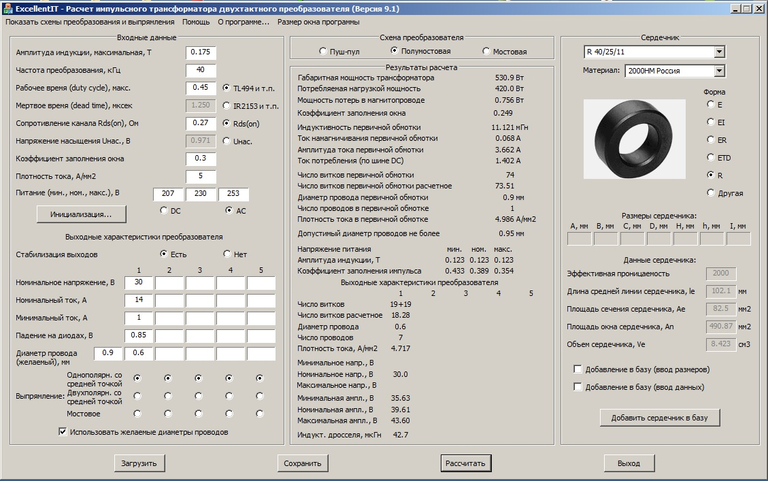
Task: Click the Сохранить button
Action: click(303, 463)
